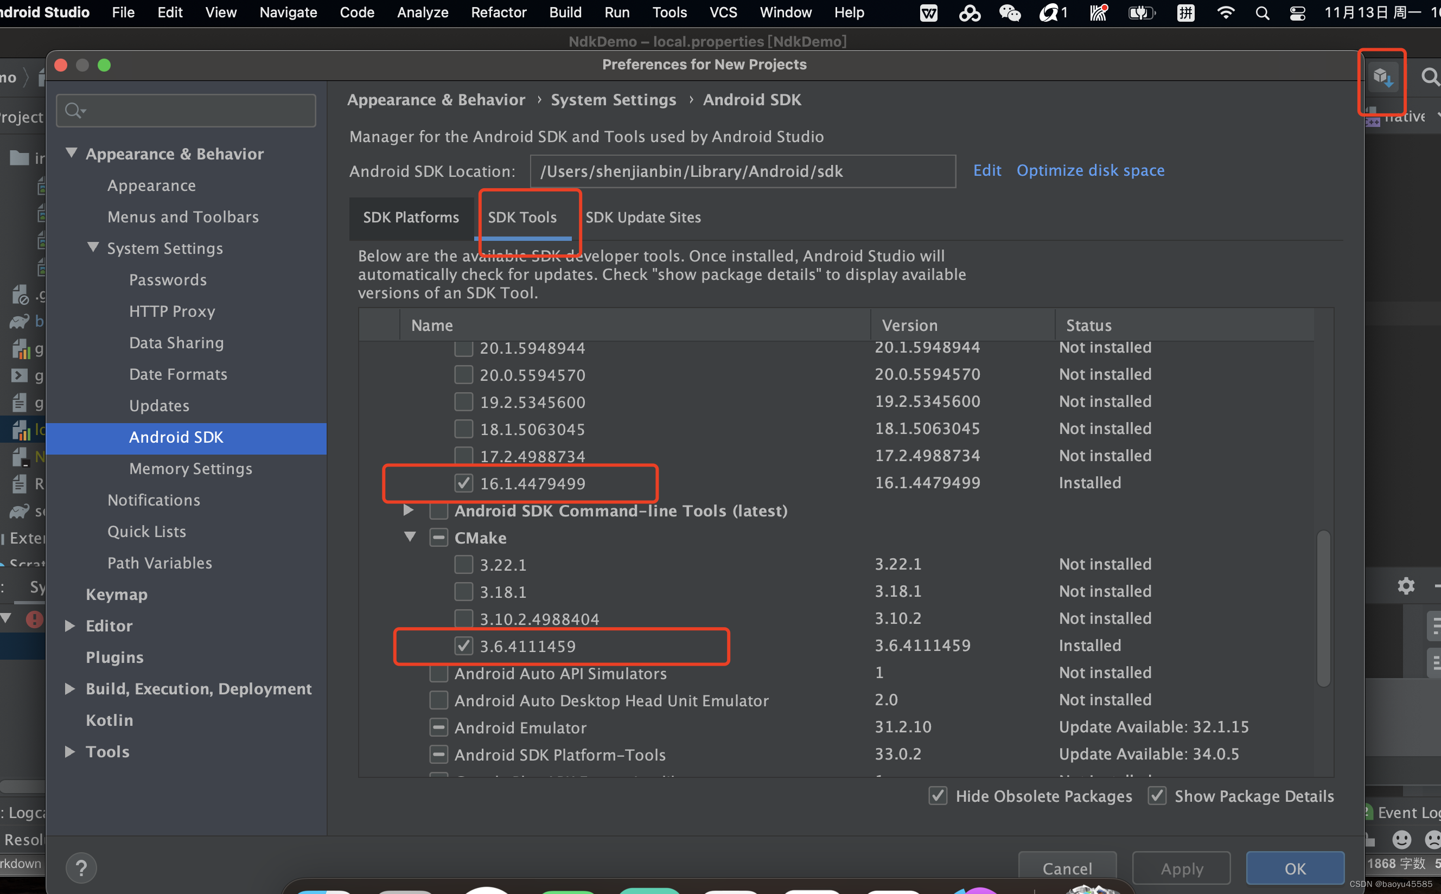Image resolution: width=1441 pixels, height=894 pixels.
Task: Open SDK Update Sites tab
Action: click(x=643, y=218)
